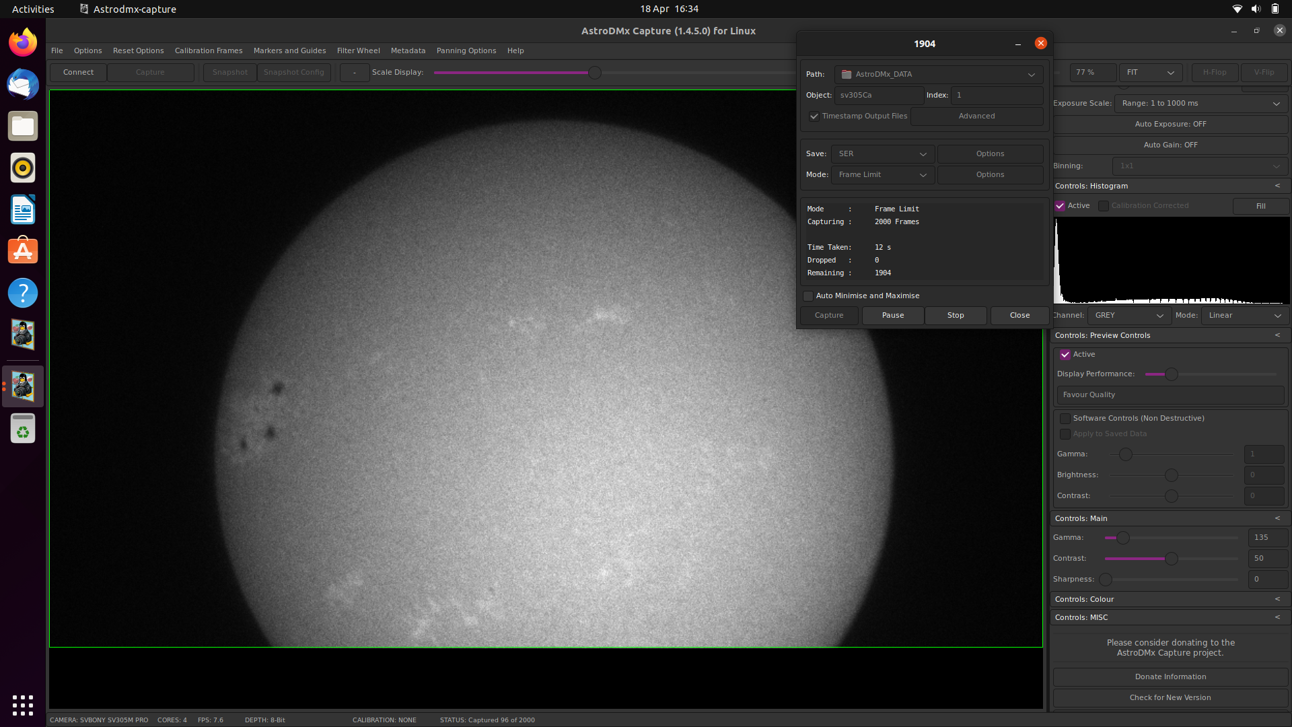The width and height of the screenshot is (1292, 727).
Task: Click the Advanced button
Action: click(x=977, y=116)
